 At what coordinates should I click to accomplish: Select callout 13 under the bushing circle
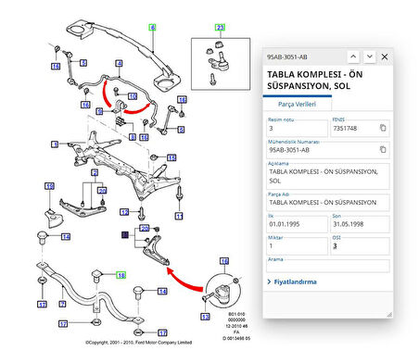[x=205, y=317]
